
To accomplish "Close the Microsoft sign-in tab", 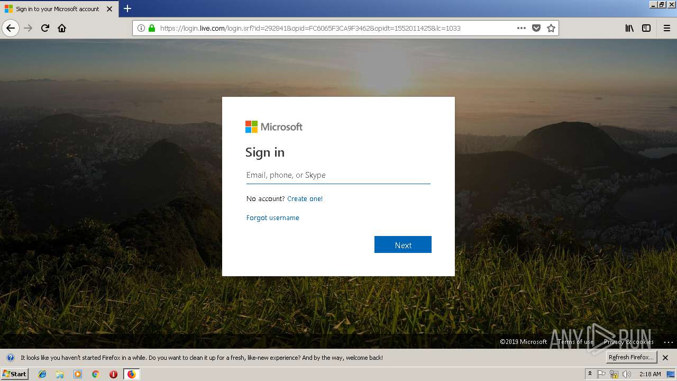I will tap(109, 9).
